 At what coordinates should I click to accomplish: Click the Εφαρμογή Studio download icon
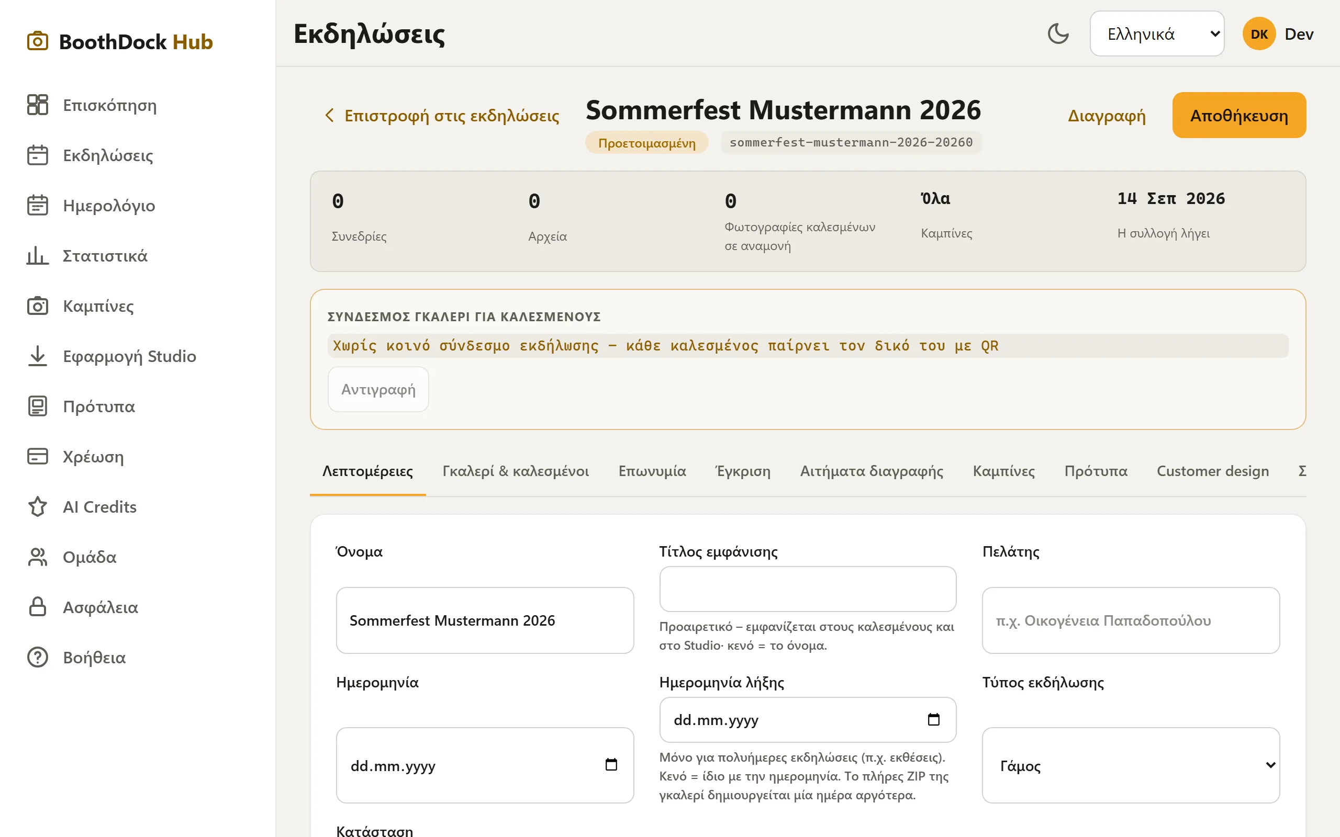coord(38,356)
